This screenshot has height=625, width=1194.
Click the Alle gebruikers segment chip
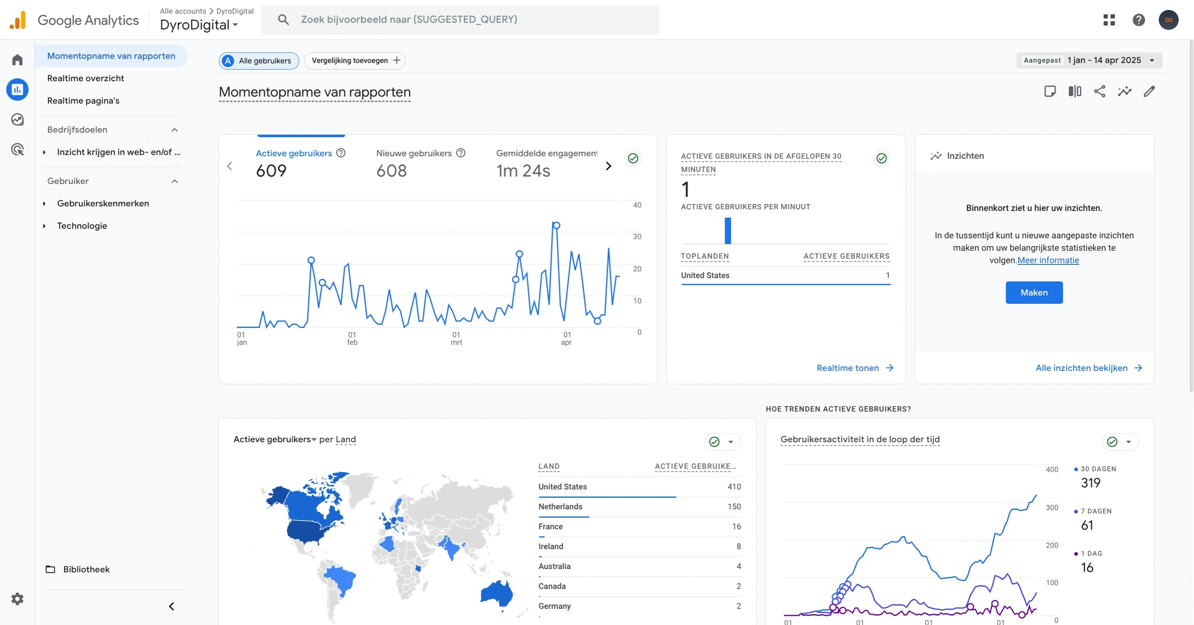259,61
